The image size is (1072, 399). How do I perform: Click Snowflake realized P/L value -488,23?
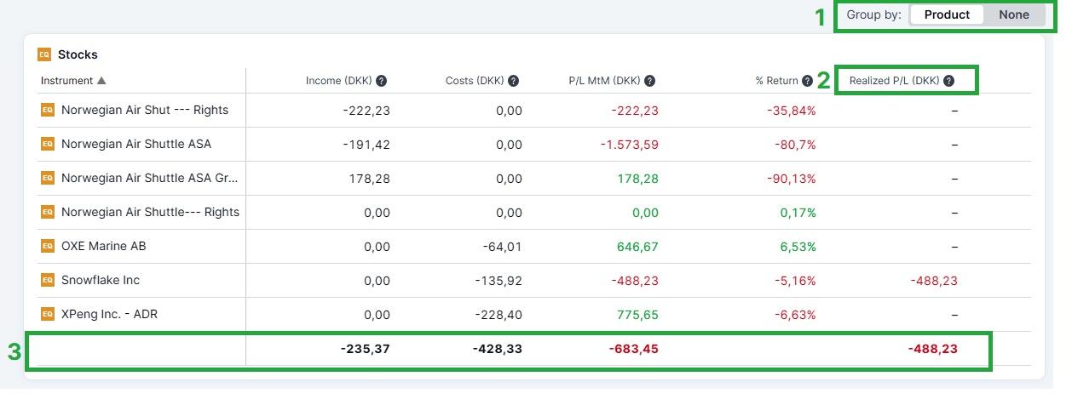coord(933,280)
